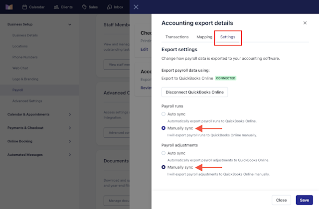This screenshot has height=209, width=319.
Task: Click 'Export to QuickBooks Online' text
Action: click(187, 79)
